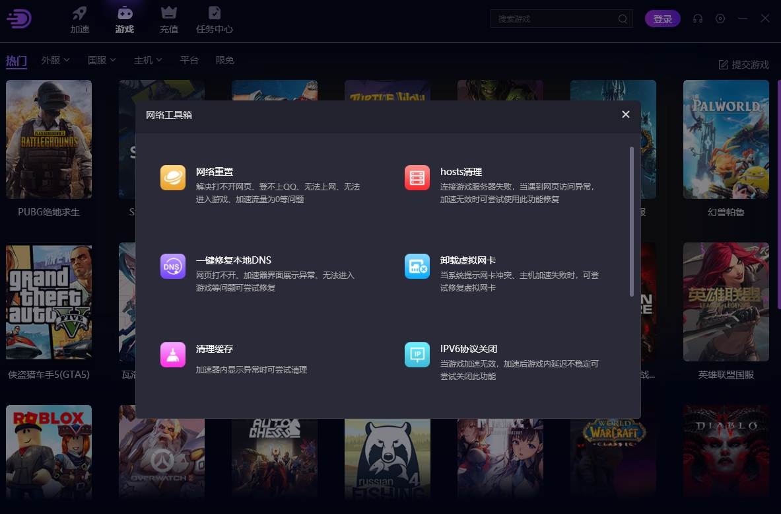Open the GTA5 game cover
Image resolution: width=781 pixels, height=514 pixels.
[x=49, y=302]
